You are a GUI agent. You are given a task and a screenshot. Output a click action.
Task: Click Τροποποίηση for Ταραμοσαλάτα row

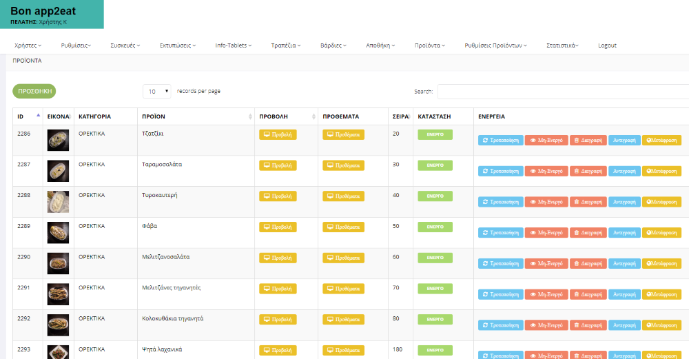pyautogui.click(x=500, y=171)
